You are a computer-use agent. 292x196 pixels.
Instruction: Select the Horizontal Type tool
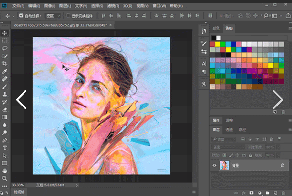pos(5,148)
